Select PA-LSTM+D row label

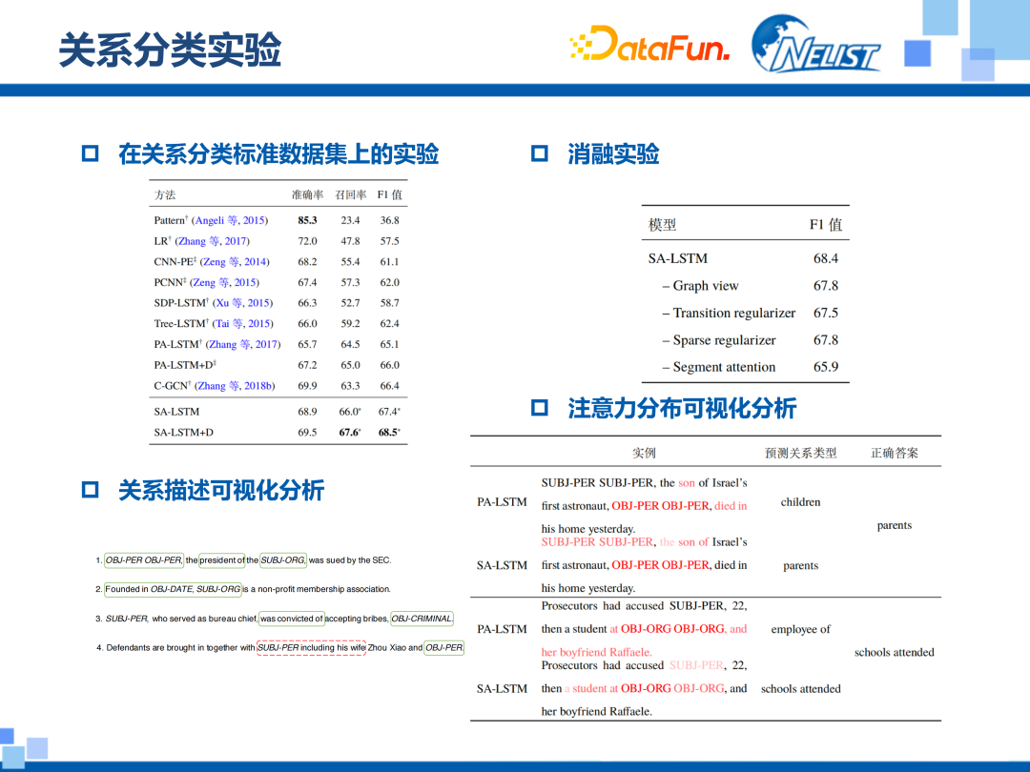coord(185,364)
